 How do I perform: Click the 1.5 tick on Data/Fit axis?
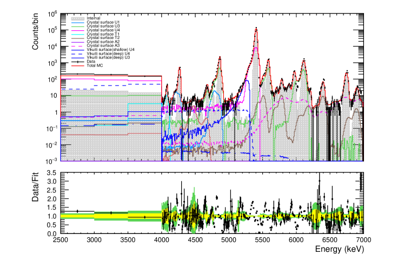pyautogui.click(x=52, y=208)
